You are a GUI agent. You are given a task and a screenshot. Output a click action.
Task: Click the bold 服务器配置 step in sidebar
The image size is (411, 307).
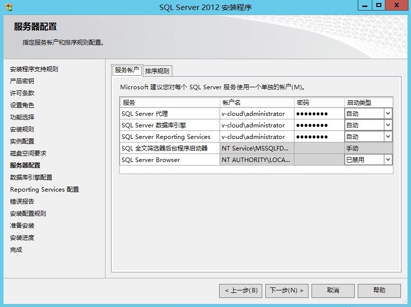coord(25,166)
